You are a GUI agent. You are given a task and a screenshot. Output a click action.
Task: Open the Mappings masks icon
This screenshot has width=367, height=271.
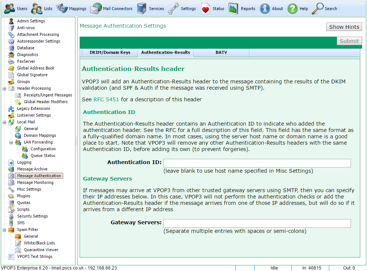pos(62,8)
